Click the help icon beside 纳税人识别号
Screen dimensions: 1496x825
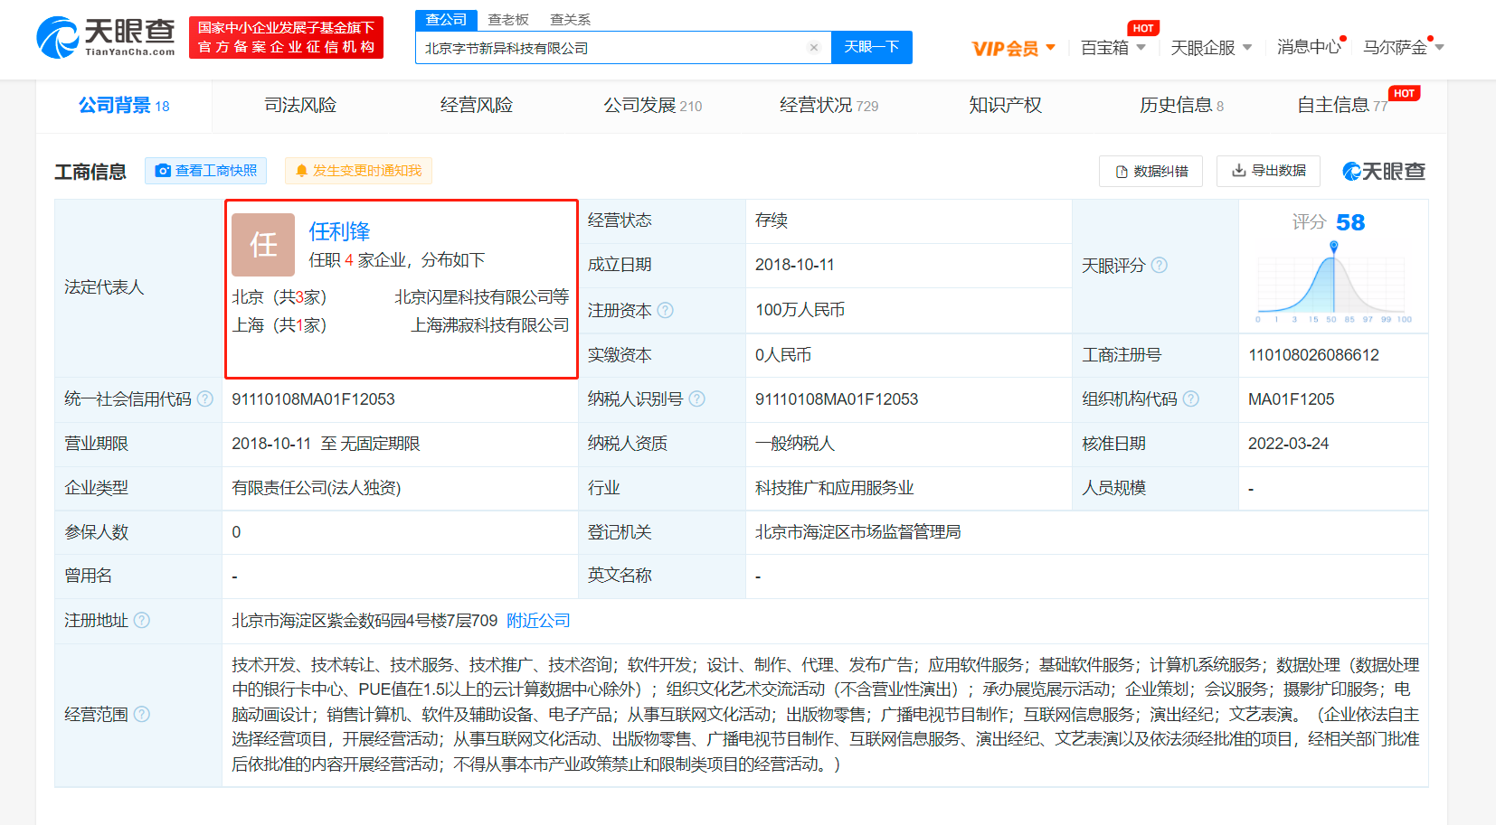coord(696,399)
